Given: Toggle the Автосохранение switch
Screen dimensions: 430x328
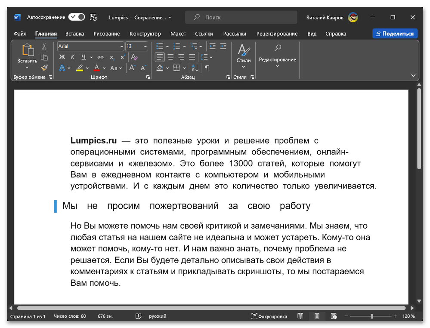Looking at the screenshot, I should pos(77,17).
